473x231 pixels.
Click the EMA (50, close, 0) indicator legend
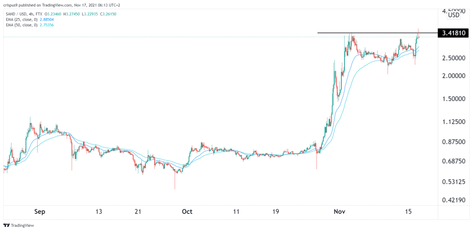click(21, 25)
